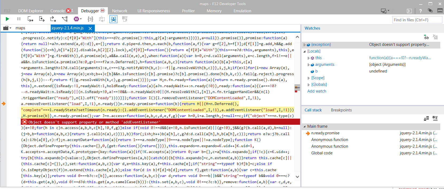The image size is (444, 189).
Task: Expand the 'this' local variable
Action: (x=309, y=58)
